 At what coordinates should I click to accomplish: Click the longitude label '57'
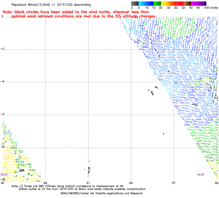click(x=173, y=183)
